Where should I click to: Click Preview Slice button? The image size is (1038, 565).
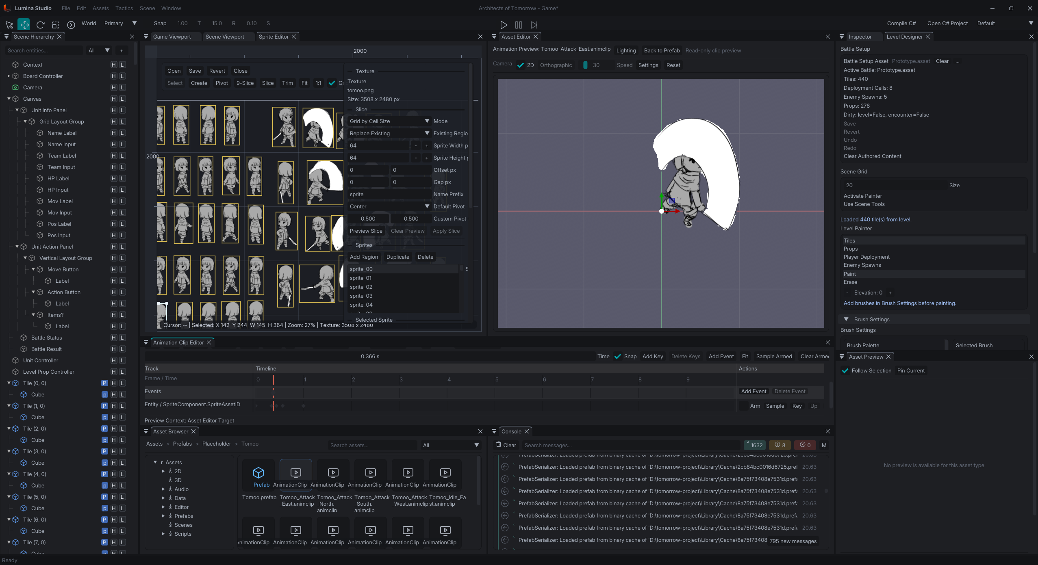tap(366, 231)
